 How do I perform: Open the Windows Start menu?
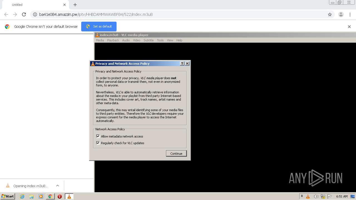pyautogui.click(x=8, y=196)
